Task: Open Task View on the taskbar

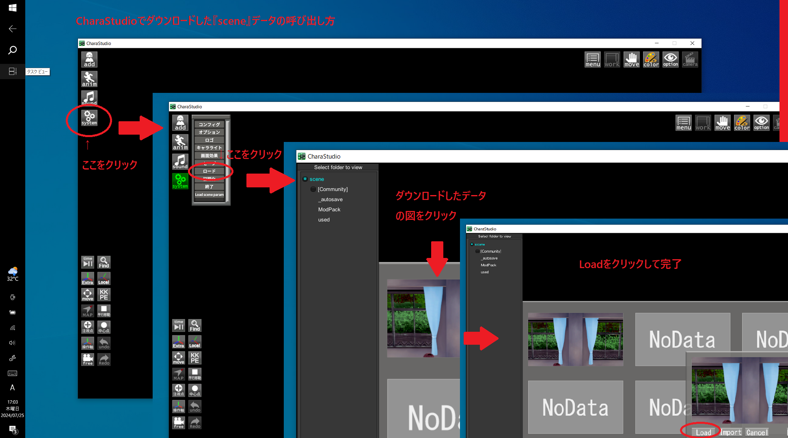Action: point(13,71)
